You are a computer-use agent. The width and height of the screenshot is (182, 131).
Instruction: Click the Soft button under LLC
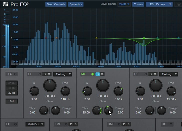point(12,101)
